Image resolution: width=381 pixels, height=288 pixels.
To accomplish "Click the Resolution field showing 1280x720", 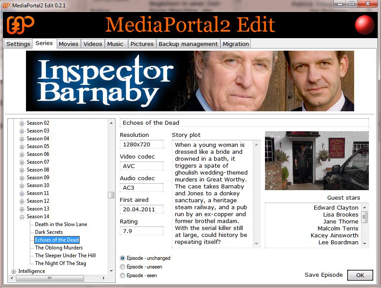I will [142, 144].
